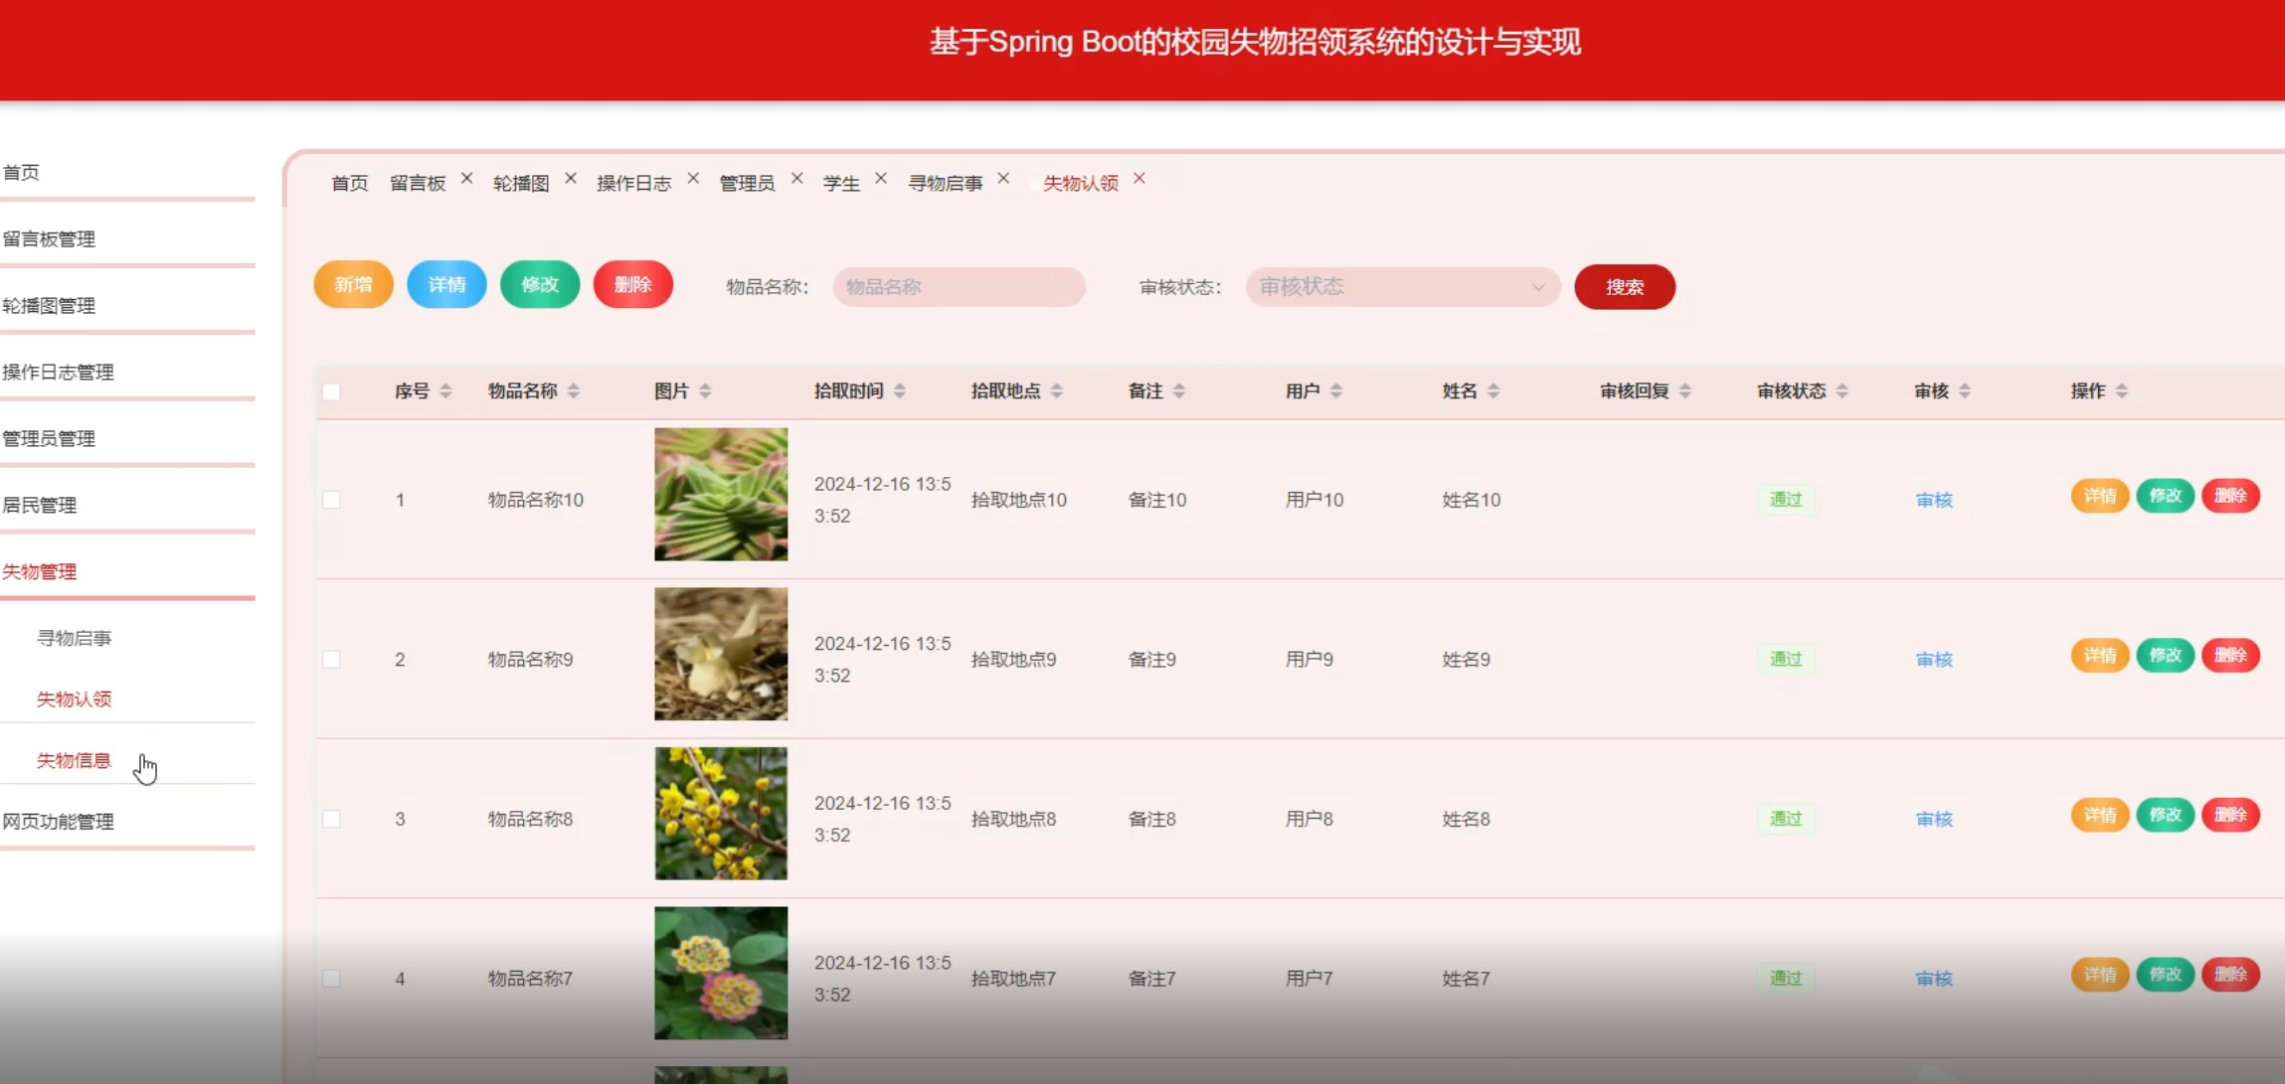Click 审核 link for 物品名称9
The width and height of the screenshot is (2285, 1084).
click(x=1934, y=660)
